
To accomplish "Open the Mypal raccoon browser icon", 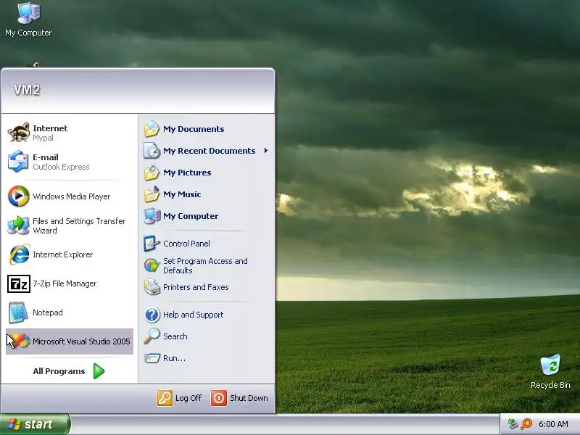I will 19,133.
